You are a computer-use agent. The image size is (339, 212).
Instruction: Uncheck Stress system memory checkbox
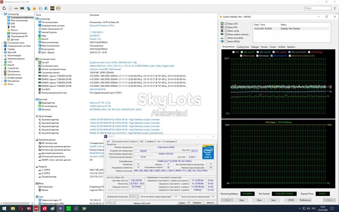226,34
